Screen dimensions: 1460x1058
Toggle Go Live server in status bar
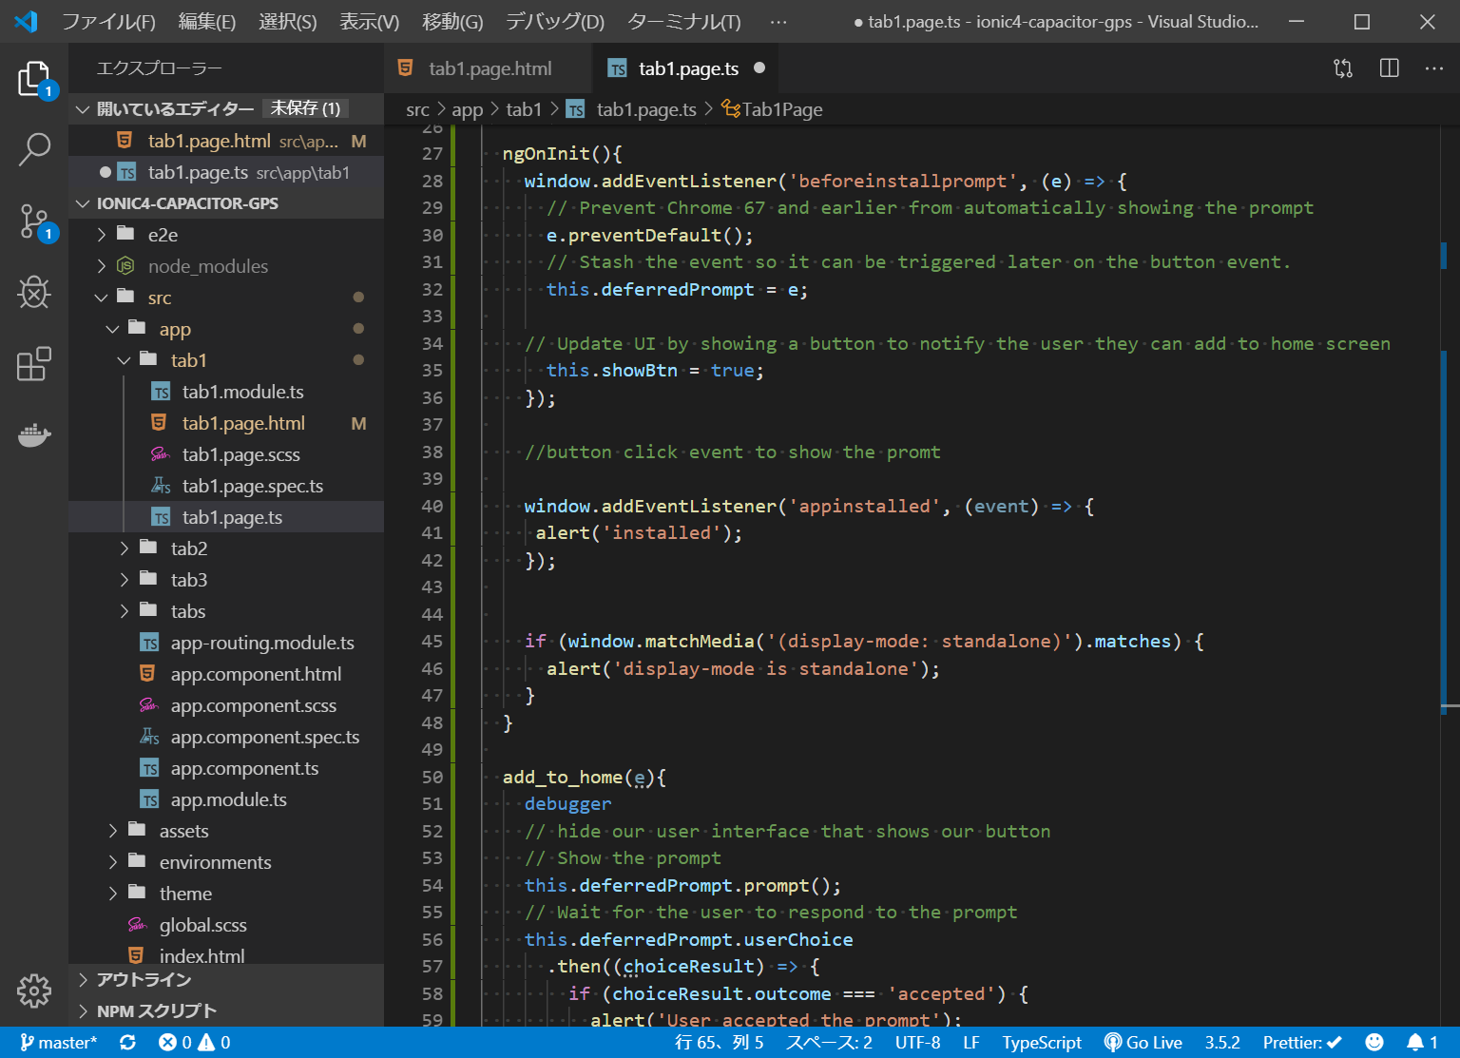point(1143,1043)
